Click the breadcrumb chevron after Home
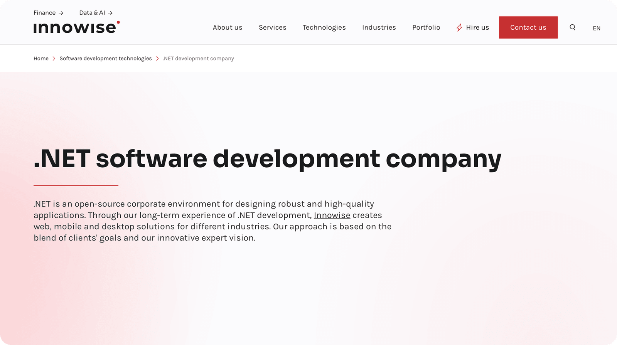Image resolution: width=617 pixels, height=345 pixels. point(54,59)
